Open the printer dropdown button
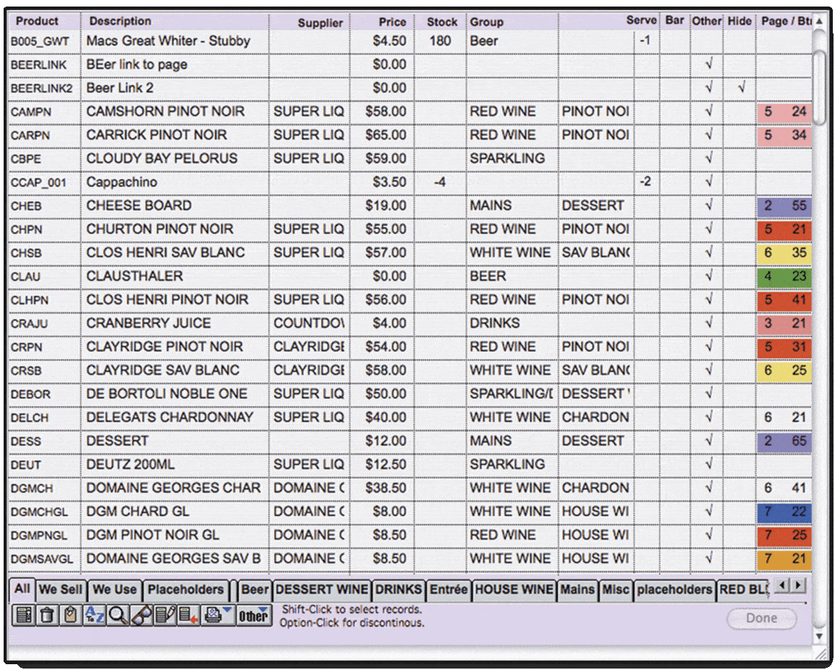The image size is (835, 670). pos(217,615)
